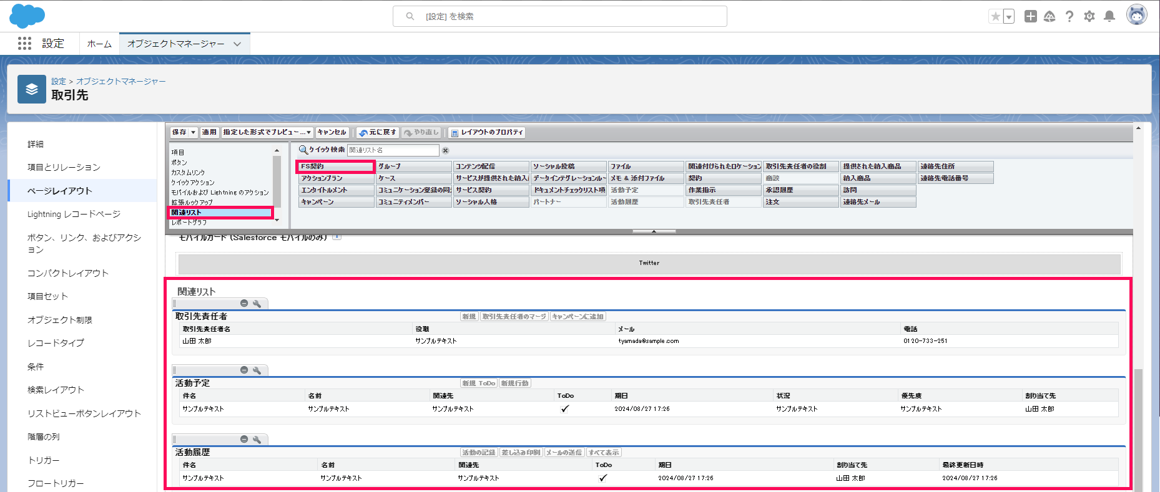
Task: Open the App Launcher waffle icon
Action: [x=24, y=43]
